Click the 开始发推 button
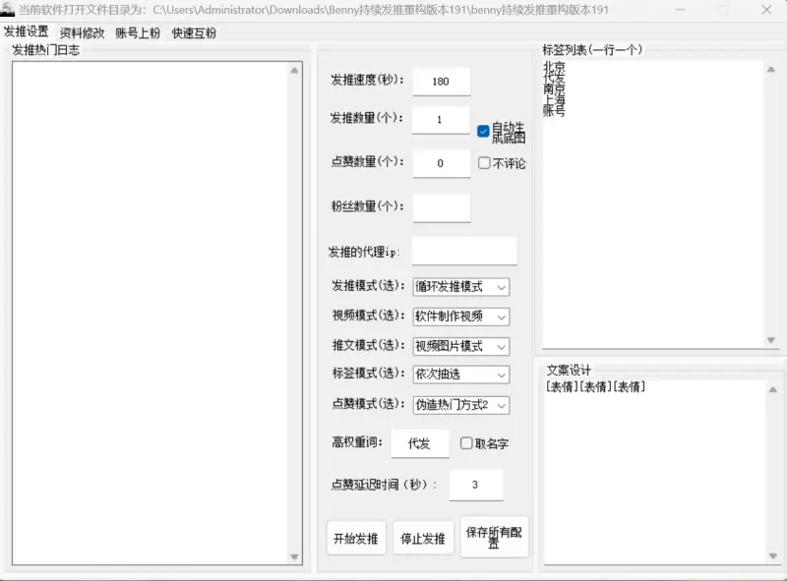787x581 pixels. (355, 537)
